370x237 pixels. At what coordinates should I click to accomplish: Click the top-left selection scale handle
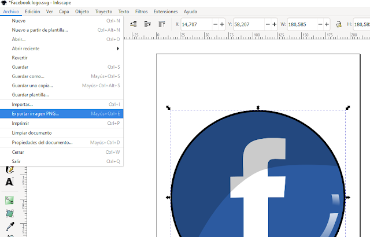pyautogui.click(x=168, y=108)
